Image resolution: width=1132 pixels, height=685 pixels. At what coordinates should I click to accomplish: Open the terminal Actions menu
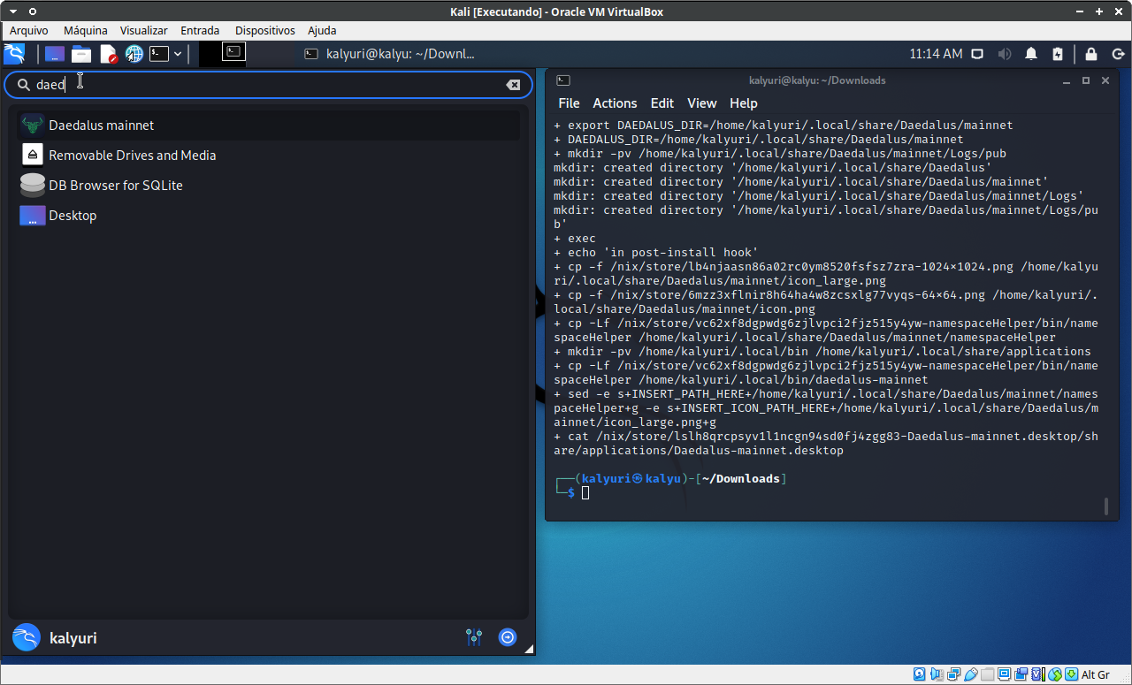pyautogui.click(x=615, y=103)
